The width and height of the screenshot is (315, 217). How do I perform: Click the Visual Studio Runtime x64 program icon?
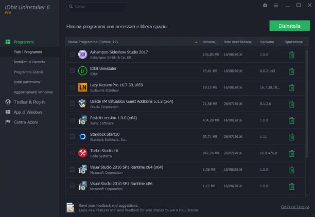pos(82,169)
